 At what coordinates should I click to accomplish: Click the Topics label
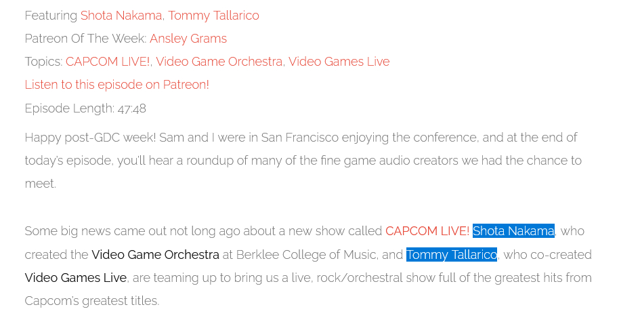43,62
